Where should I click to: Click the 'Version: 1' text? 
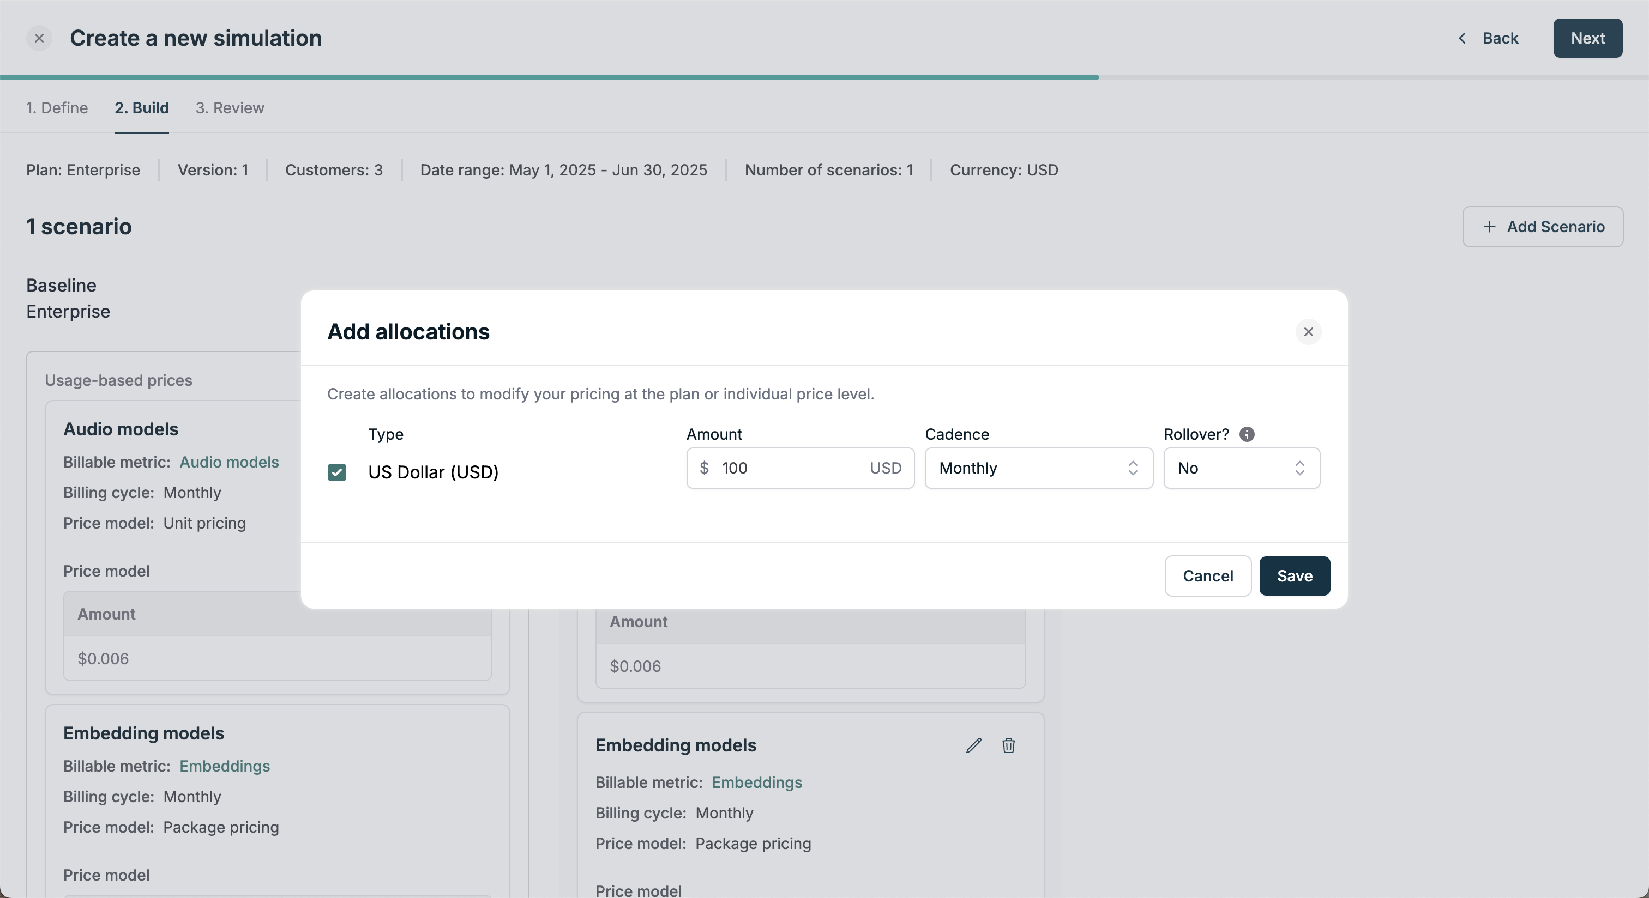(213, 170)
